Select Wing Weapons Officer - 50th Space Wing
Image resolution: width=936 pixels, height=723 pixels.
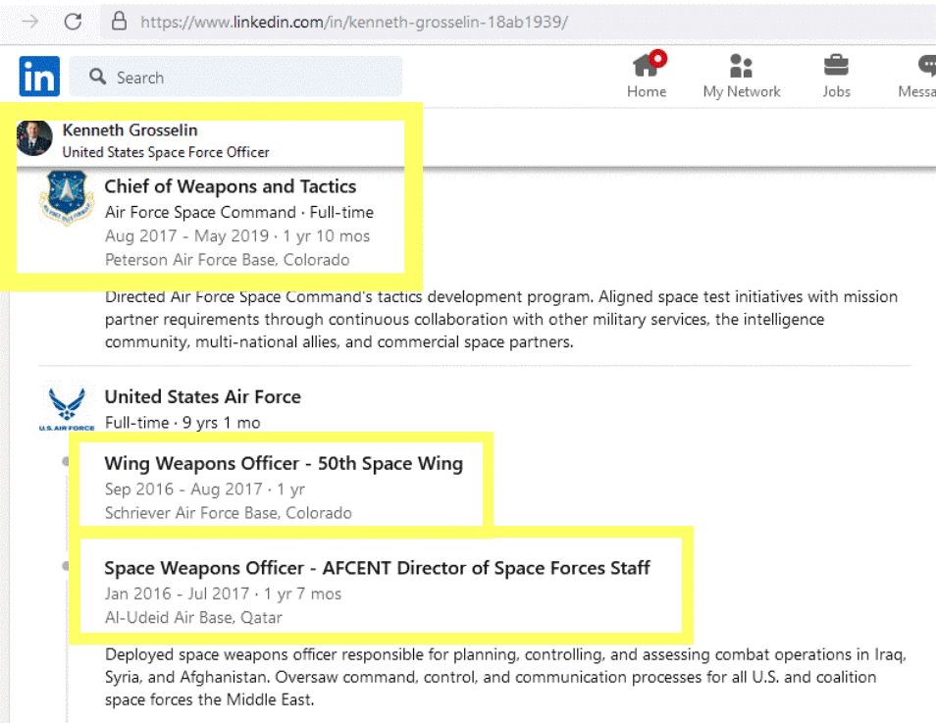tap(284, 463)
